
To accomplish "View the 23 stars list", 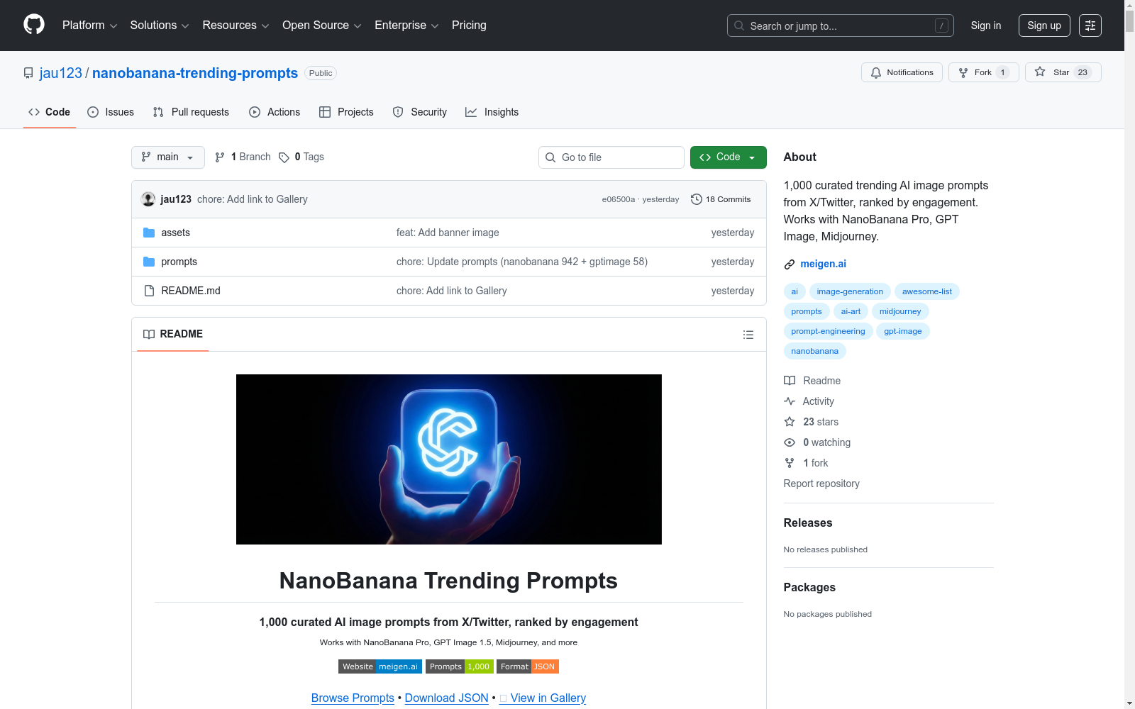I will 812,422.
